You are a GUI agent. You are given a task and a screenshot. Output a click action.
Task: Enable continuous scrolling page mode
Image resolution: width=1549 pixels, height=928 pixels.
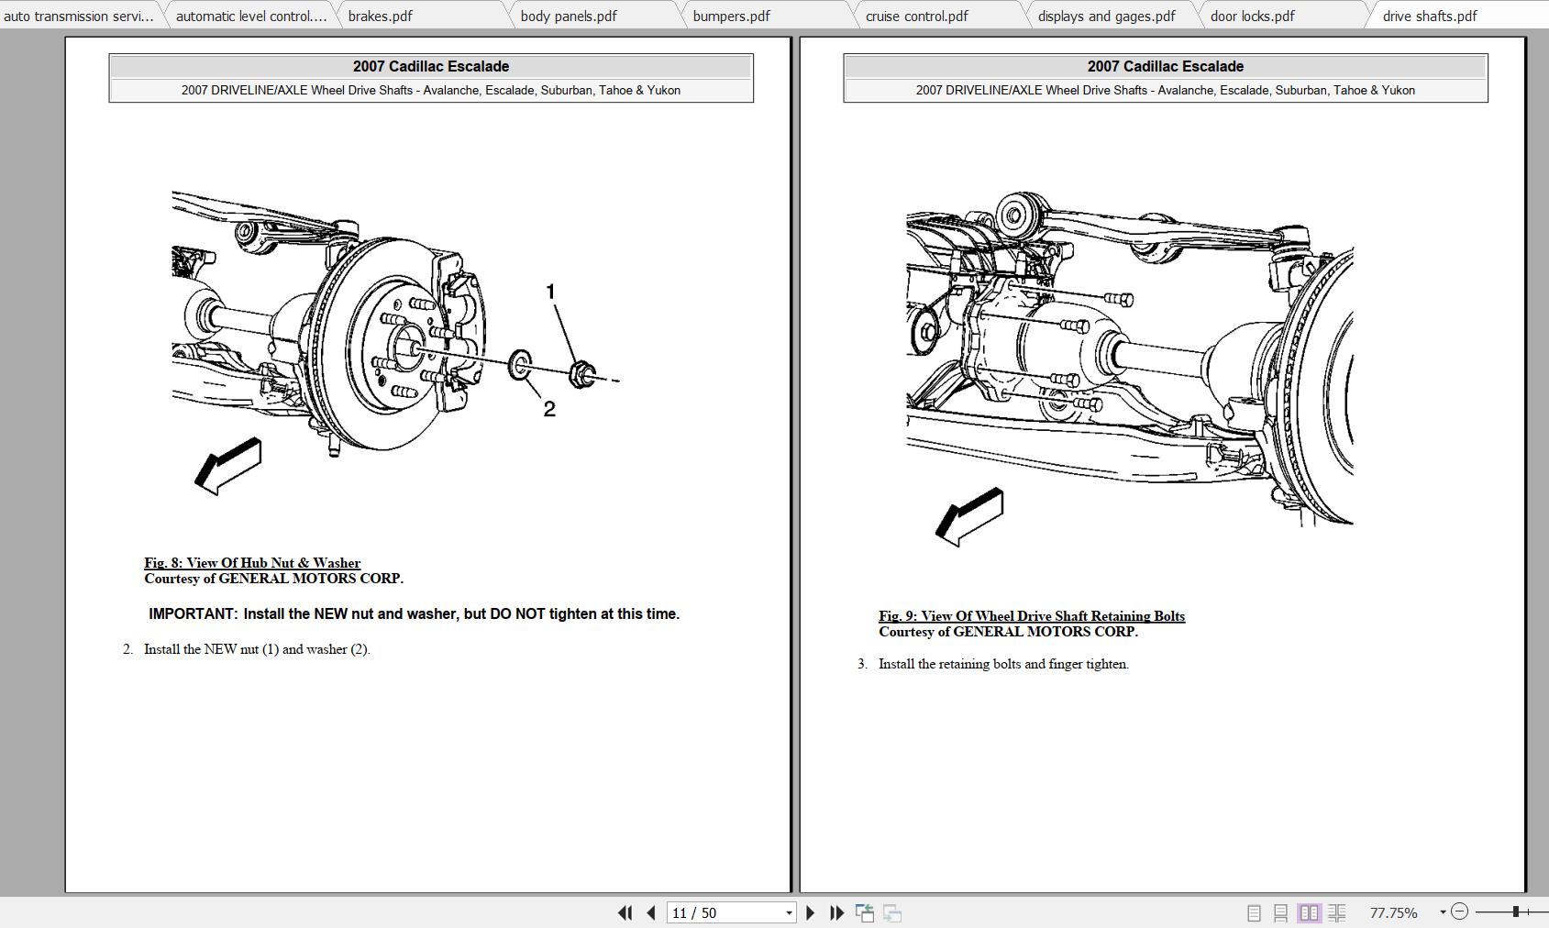click(x=1279, y=912)
